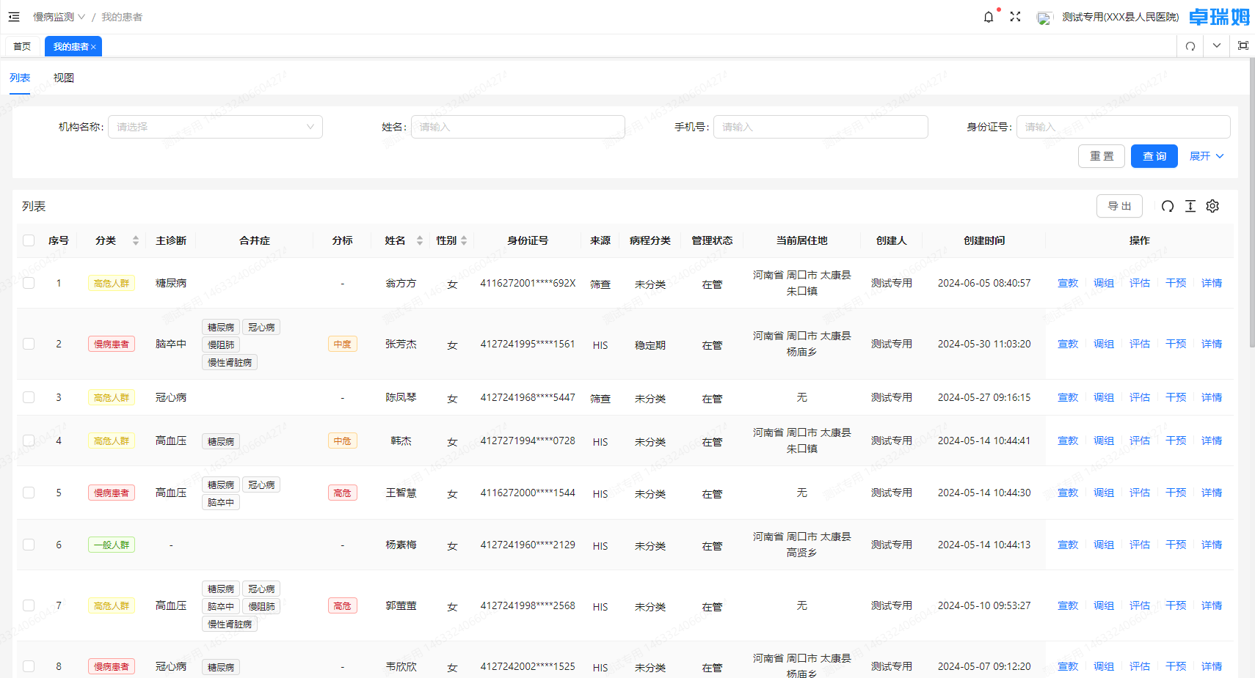
Task: Click 干预 for 韩杰 row
Action: pyautogui.click(x=1176, y=441)
